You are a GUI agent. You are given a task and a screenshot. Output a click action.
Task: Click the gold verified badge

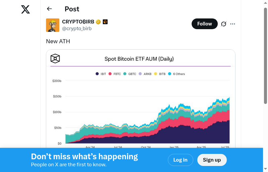(98, 22)
